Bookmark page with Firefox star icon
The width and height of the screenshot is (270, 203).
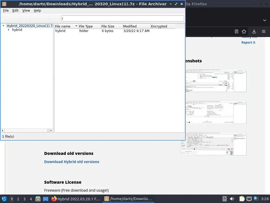[x=244, y=31]
